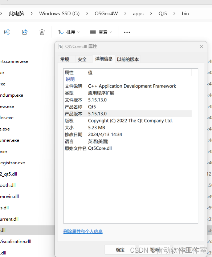Viewport: 212px width, 257px height.
Task: Select file ending in rtscanner.exe
Action: pos(14,61)
